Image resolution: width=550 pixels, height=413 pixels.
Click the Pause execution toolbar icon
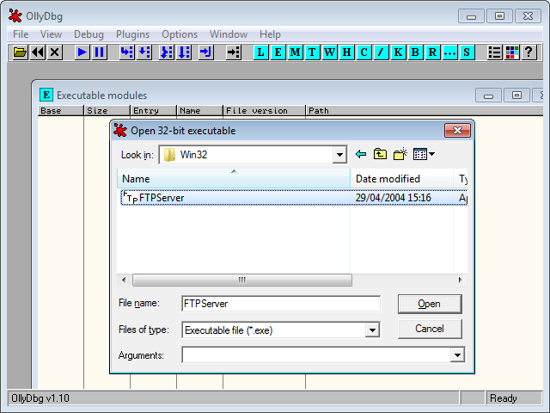click(x=100, y=52)
